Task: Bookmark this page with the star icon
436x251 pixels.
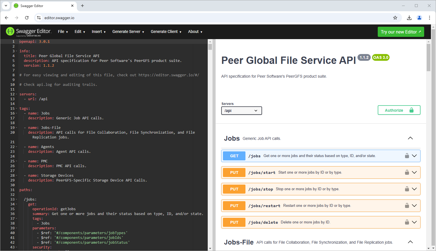Action: (395, 18)
